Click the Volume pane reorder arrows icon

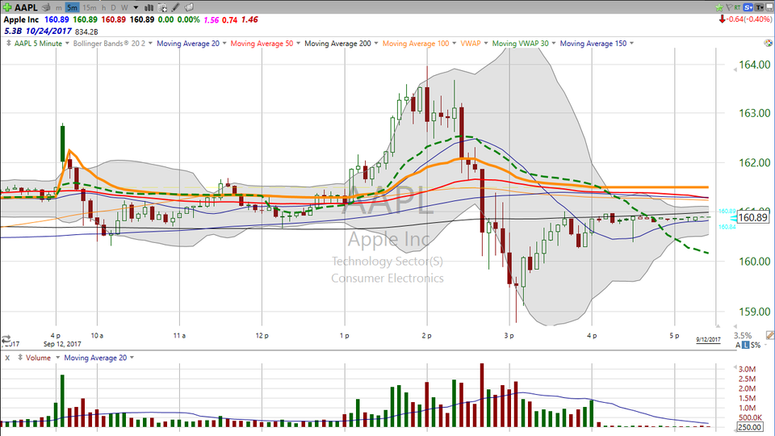coord(20,358)
